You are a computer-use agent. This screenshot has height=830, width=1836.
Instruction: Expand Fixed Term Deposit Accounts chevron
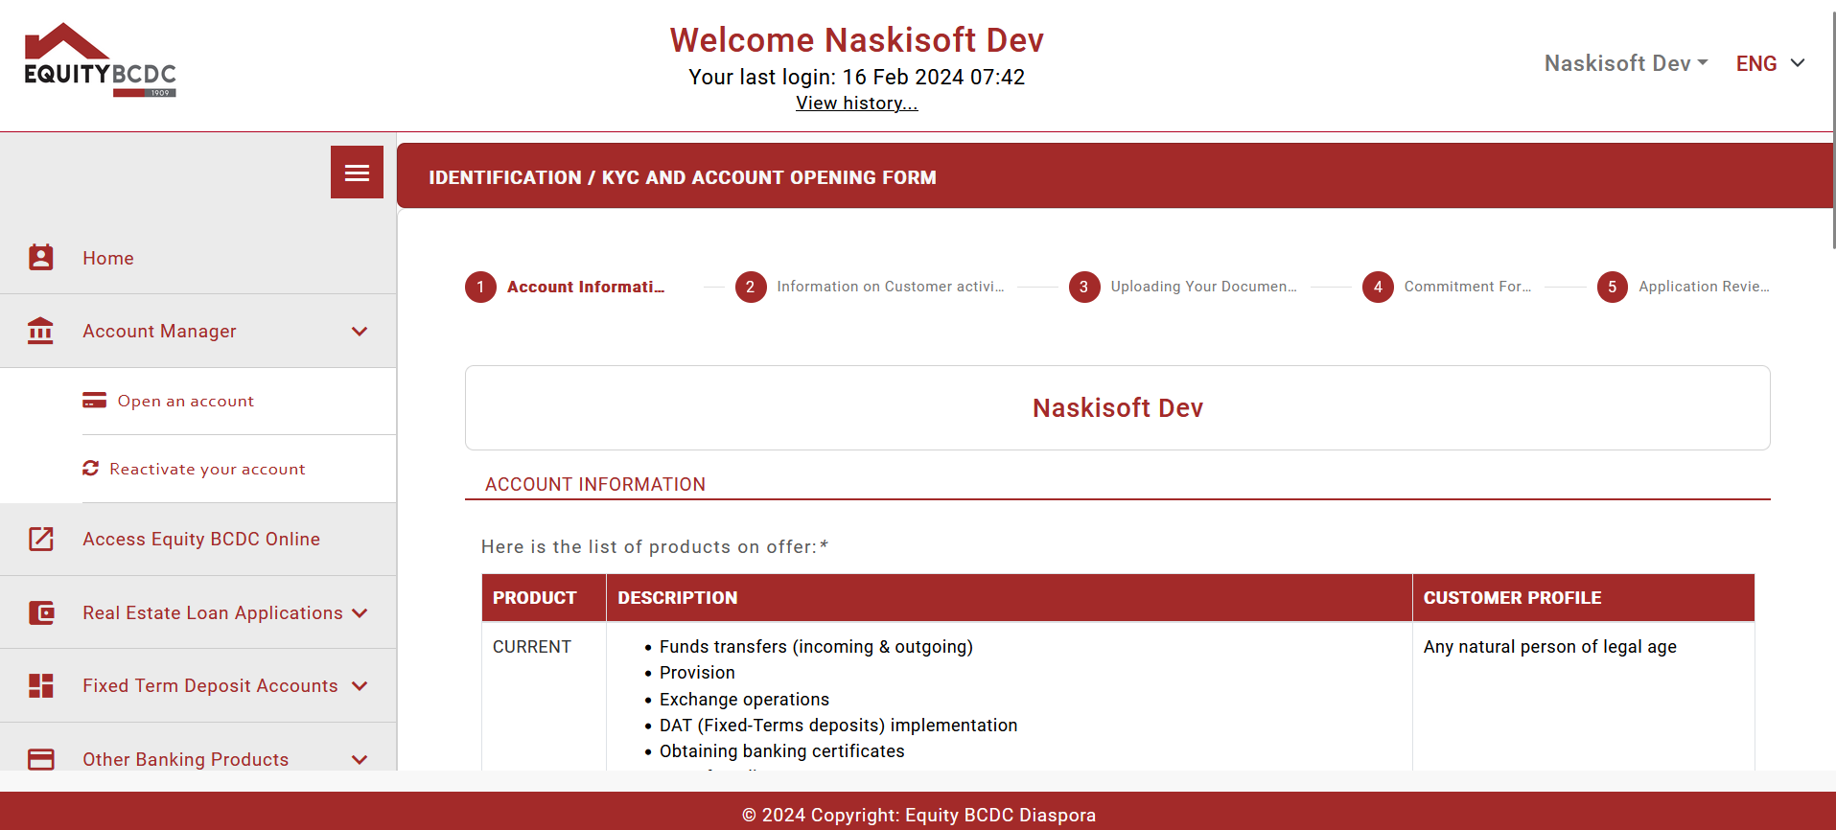click(360, 686)
